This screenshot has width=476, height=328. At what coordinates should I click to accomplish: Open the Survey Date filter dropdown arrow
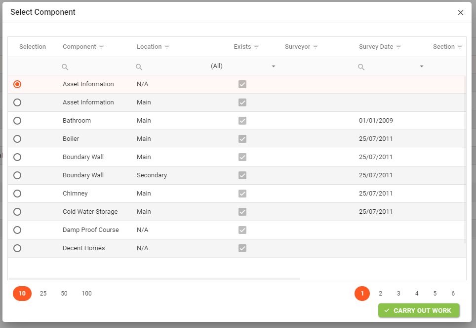pyautogui.click(x=421, y=66)
